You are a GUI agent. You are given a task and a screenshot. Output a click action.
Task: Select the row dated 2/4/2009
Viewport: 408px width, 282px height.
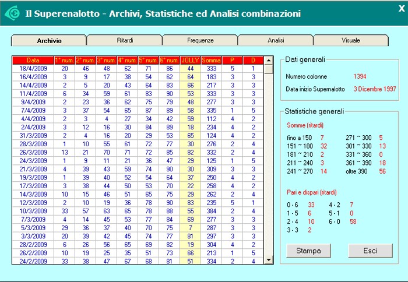(138, 127)
